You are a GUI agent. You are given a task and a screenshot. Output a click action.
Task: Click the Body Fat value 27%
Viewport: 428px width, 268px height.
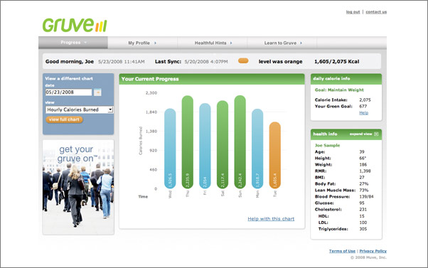point(364,183)
